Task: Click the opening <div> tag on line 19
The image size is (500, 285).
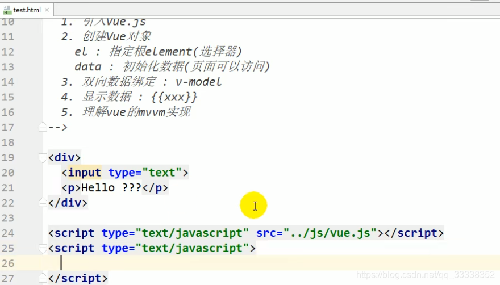Action: click(x=64, y=157)
